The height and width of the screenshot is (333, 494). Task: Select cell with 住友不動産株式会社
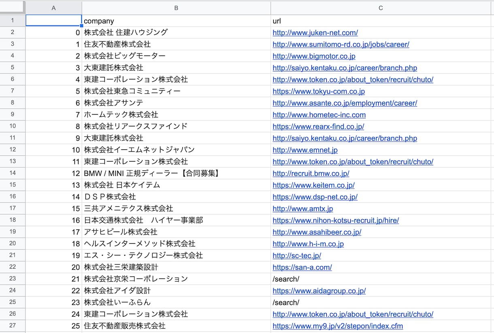click(176, 44)
